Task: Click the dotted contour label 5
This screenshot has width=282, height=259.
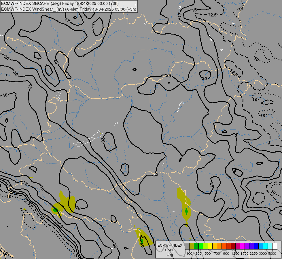Action: [24, 215]
